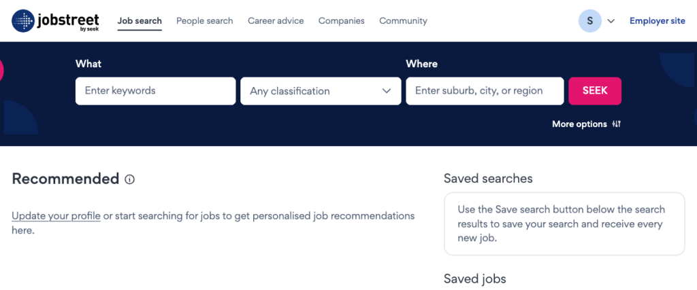Open the Any classification dropdown
This screenshot has height=290, width=697.
pos(321,91)
